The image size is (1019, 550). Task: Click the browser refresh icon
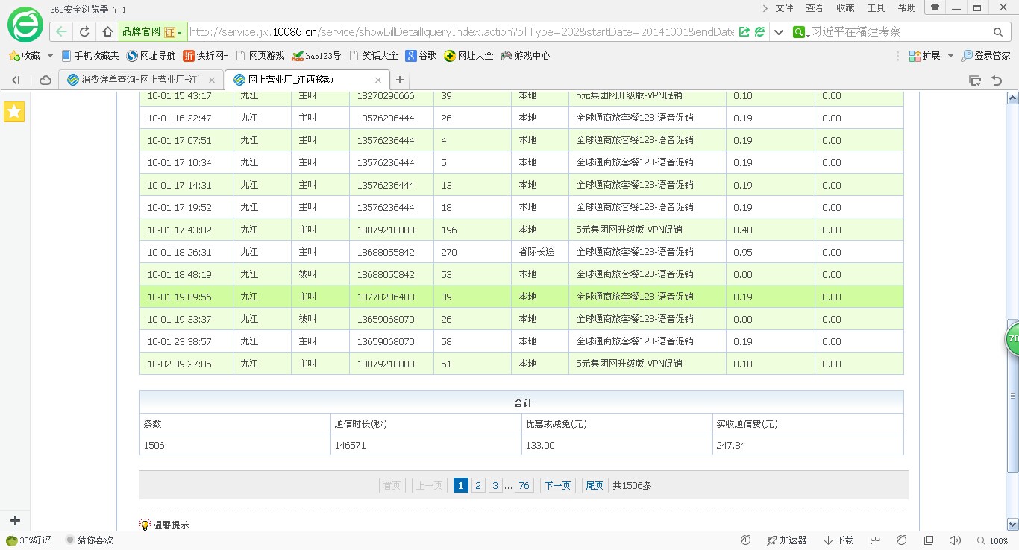[84, 32]
